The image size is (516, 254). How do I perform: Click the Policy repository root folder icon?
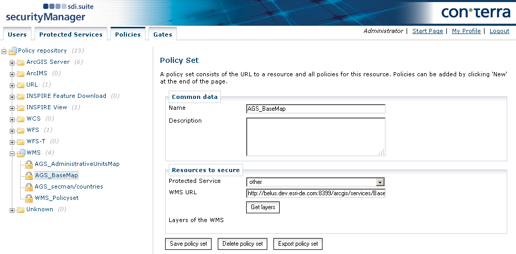pos(12,51)
